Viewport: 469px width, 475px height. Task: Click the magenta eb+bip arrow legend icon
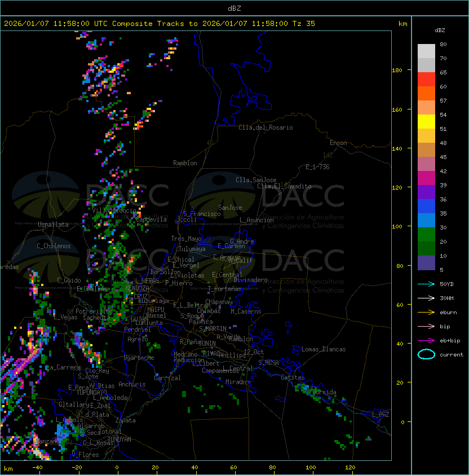click(426, 341)
